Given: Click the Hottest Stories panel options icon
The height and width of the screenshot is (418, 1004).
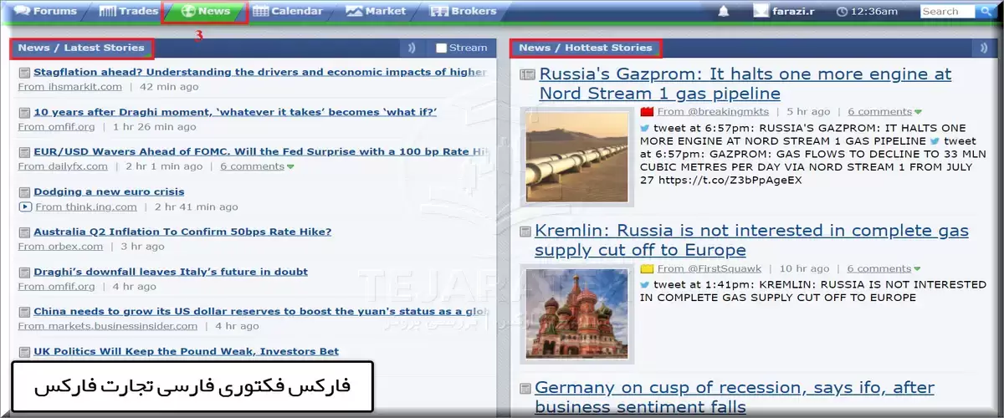Looking at the screenshot, I should tap(983, 48).
